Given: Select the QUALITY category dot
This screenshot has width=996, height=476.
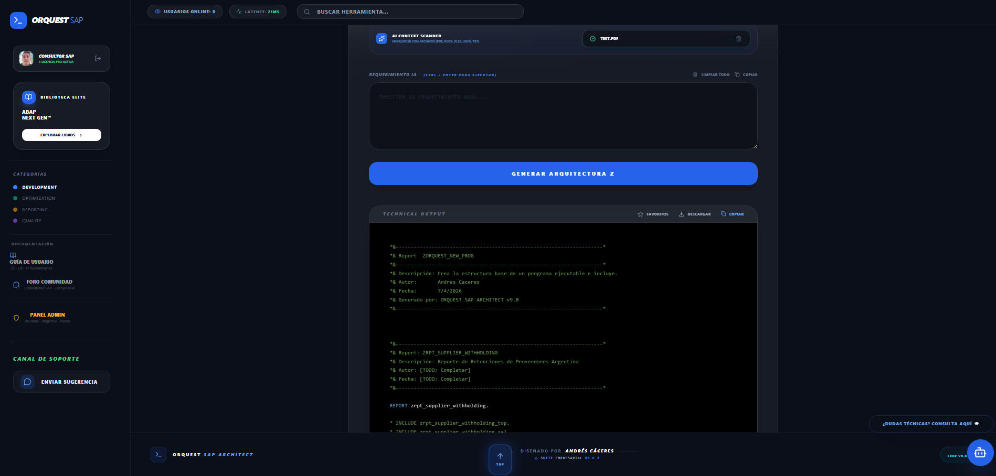Looking at the screenshot, I should (x=15, y=221).
